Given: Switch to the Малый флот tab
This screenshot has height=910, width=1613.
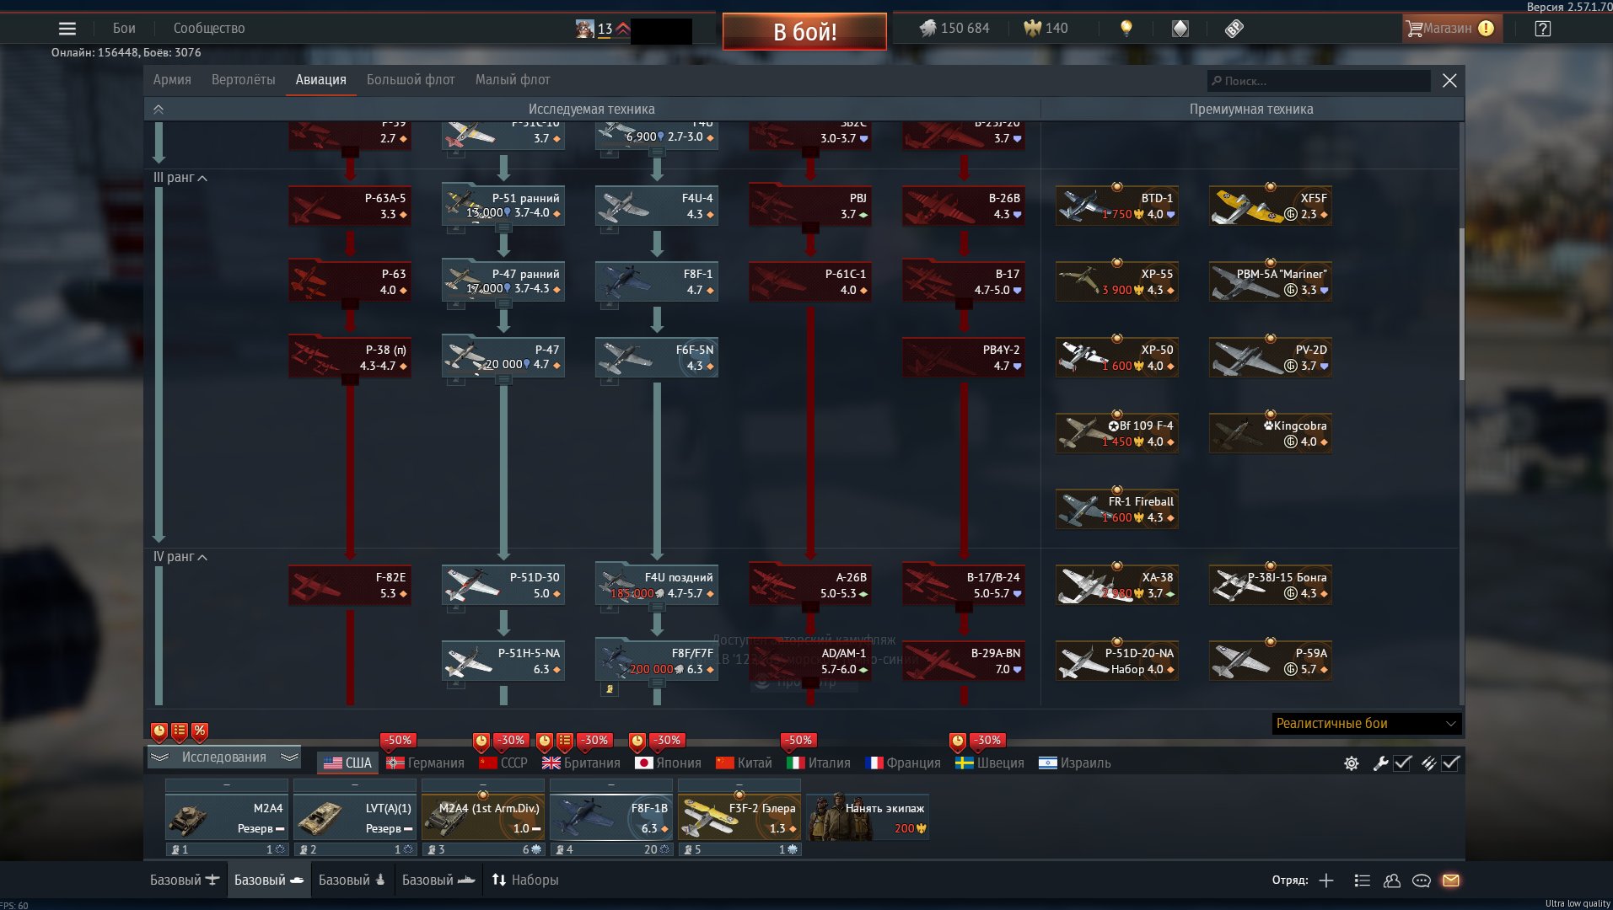Looking at the screenshot, I should tap(513, 80).
